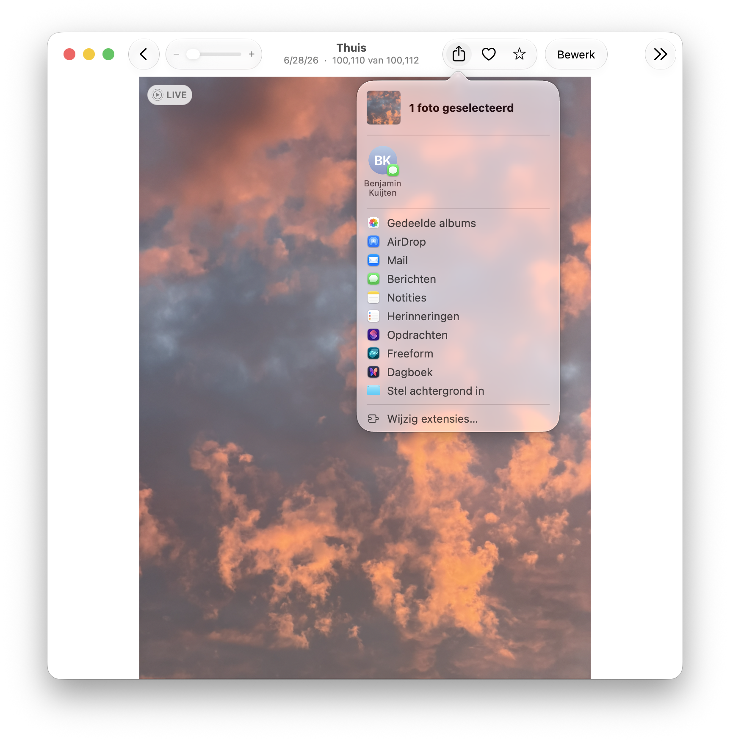Toggle the LIVE photo badge

[x=170, y=95]
